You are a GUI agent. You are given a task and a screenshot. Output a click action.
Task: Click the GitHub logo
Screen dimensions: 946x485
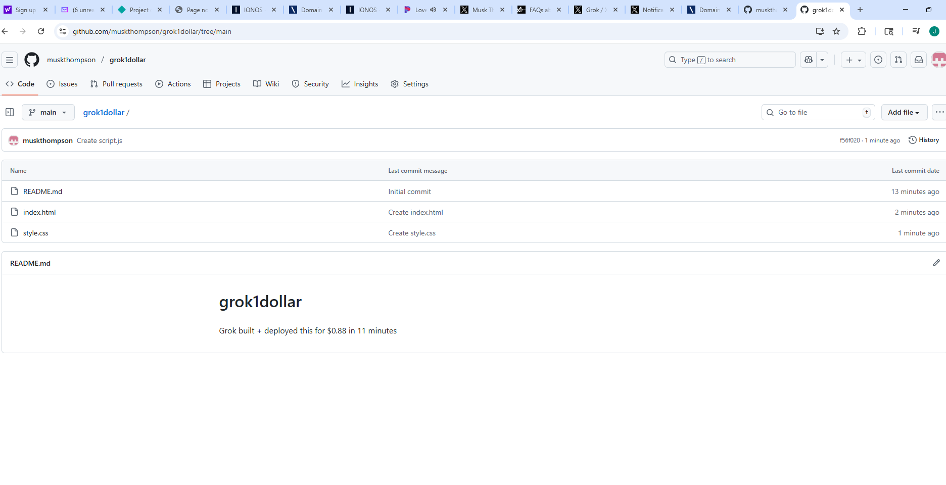pos(31,60)
